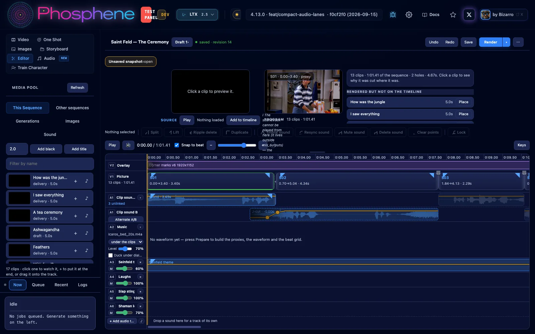
Task: Open settings with the gear icon
Action: tap(409, 15)
